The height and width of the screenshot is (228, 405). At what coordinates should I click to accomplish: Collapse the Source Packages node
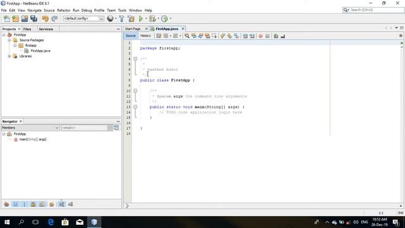point(9,40)
